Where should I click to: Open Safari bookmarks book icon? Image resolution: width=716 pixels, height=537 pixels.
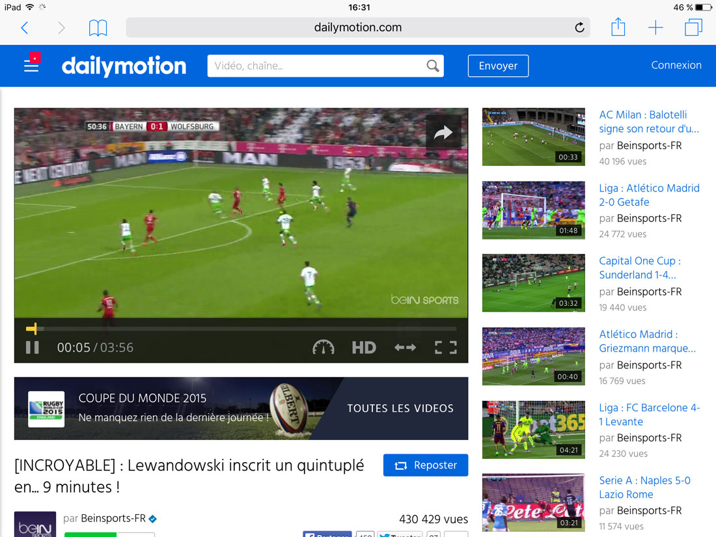[x=98, y=28]
